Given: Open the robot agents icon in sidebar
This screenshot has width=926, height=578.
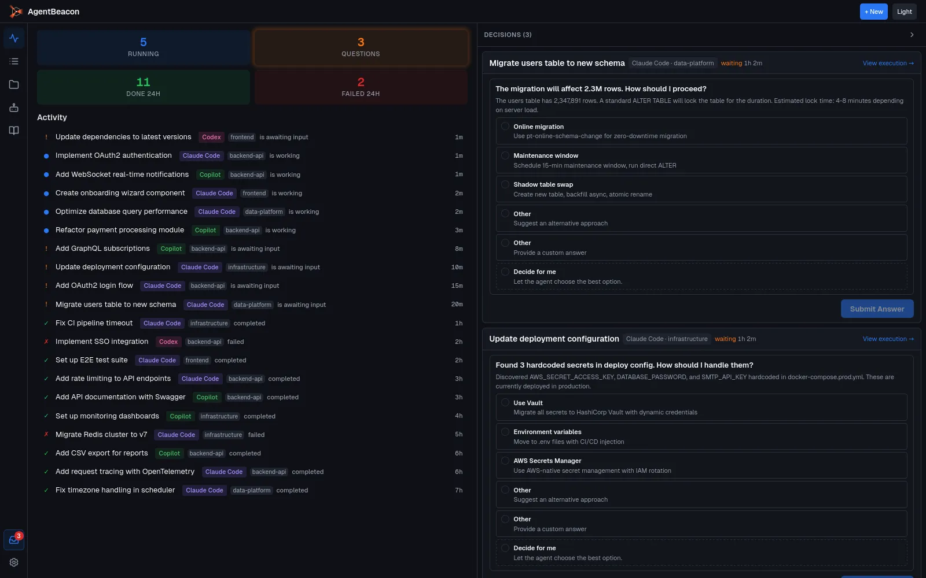Looking at the screenshot, I should [x=14, y=108].
